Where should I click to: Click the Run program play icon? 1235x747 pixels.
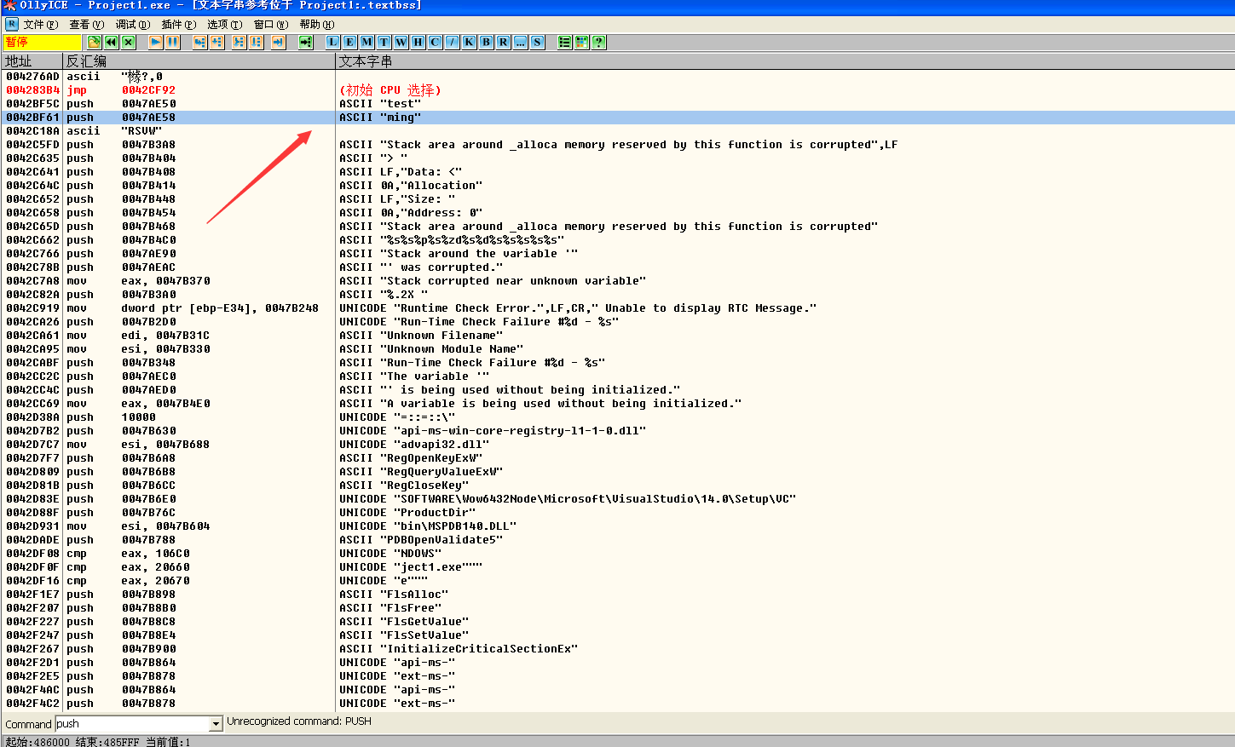click(155, 42)
